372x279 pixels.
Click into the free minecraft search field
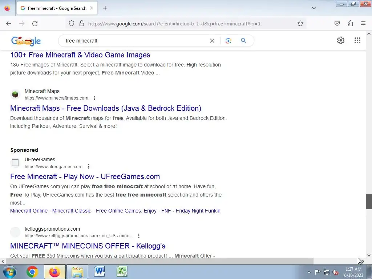pyautogui.click(x=135, y=41)
